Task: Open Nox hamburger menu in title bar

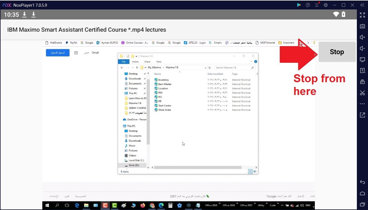Action: (x=317, y=5)
